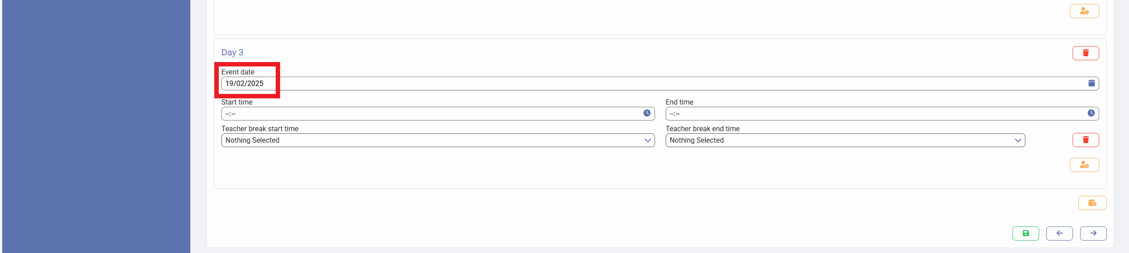Screen dimensions: 1129x253
Task: Proceed using right arrow button
Action: (1093, 234)
